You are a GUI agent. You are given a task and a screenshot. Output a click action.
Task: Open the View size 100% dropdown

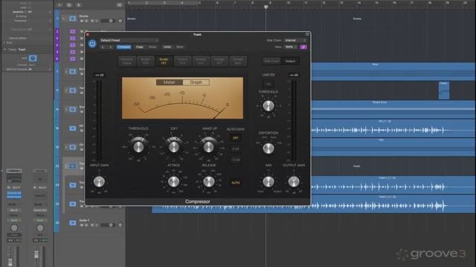click(x=291, y=47)
